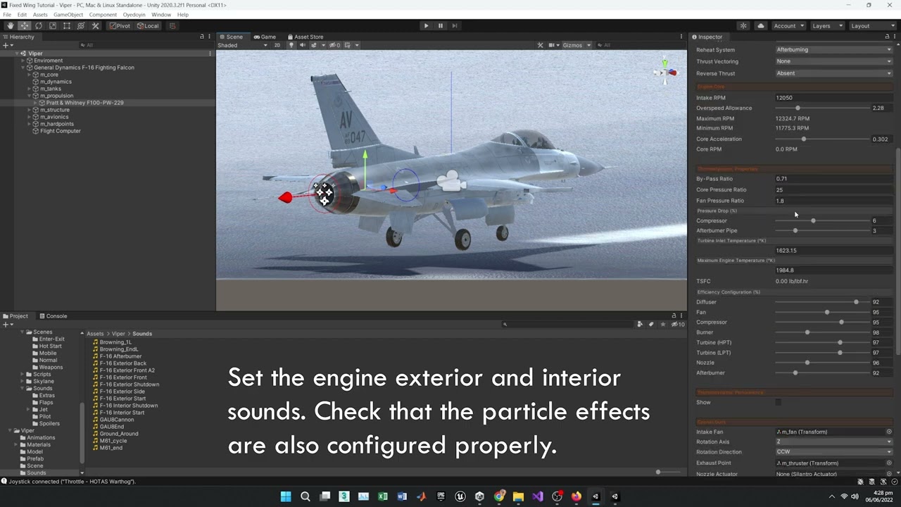Toggle grid snapping icon in toolbar
901x507 pixels.
pos(172,26)
